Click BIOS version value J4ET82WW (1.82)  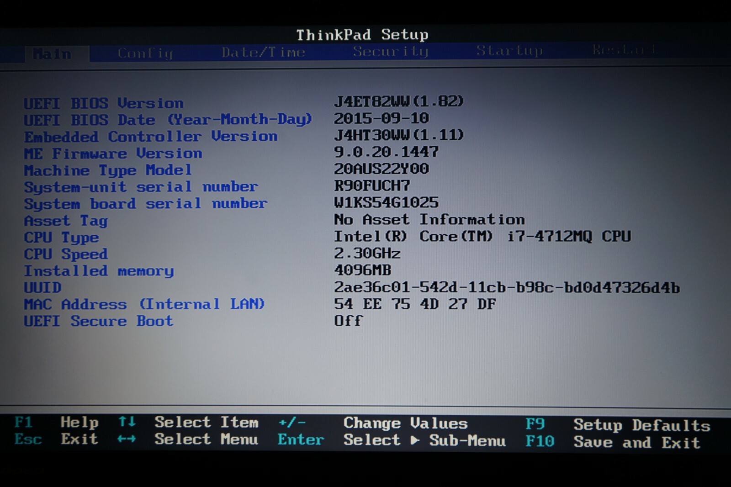[399, 101]
